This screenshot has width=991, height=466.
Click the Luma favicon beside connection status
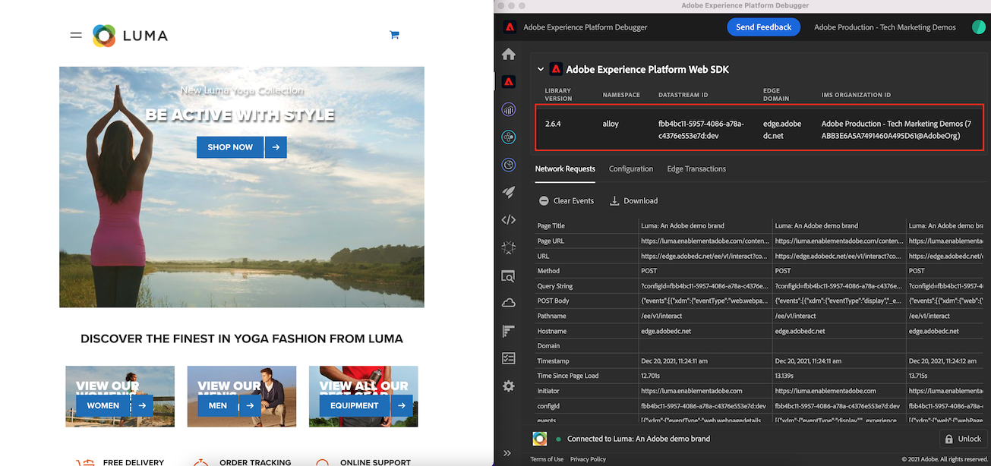point(539,439)
